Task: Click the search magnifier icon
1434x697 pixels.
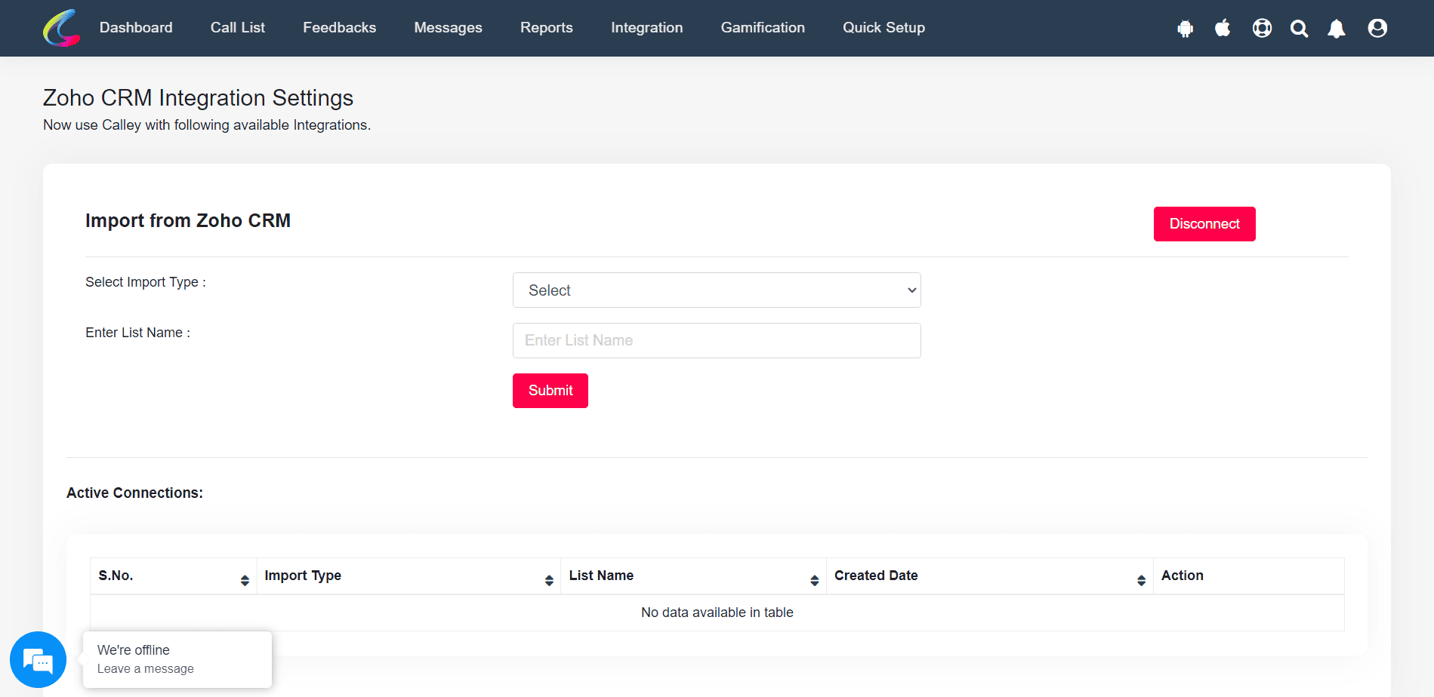Action: tap(1299, 29)
